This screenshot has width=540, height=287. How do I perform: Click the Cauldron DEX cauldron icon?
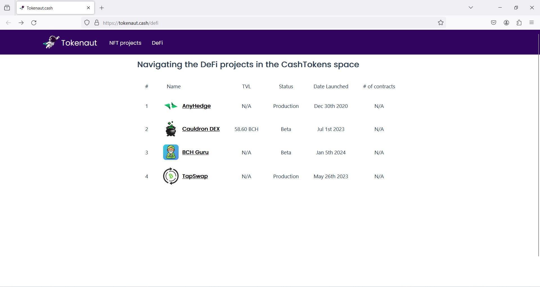[x=171, y=129]
